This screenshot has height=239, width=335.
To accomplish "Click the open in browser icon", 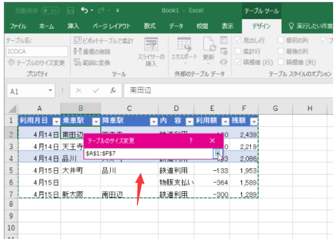I will (x=224, y=52).
